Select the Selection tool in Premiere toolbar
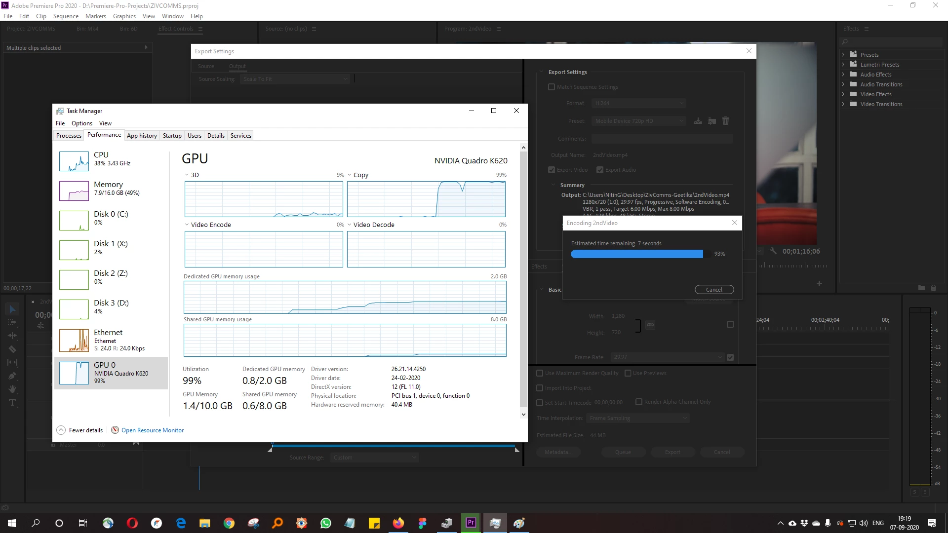 (13, 309)
